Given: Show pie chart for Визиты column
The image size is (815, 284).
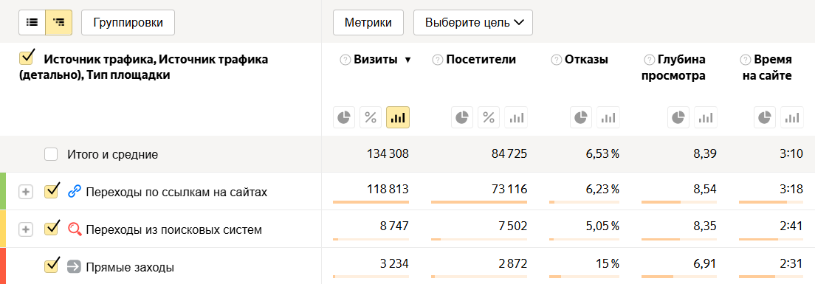Looking at the screenshot, I should click(344, 117).
